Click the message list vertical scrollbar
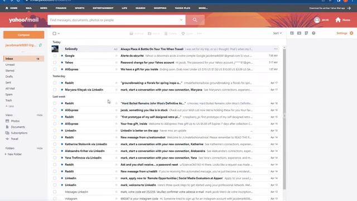 pos(284,118)
